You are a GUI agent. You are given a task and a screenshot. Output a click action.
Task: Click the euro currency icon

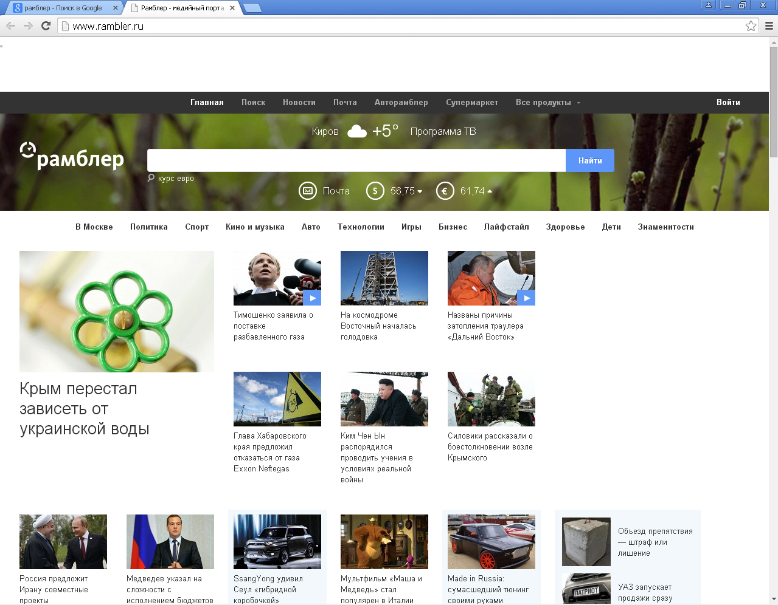[445, 191]
